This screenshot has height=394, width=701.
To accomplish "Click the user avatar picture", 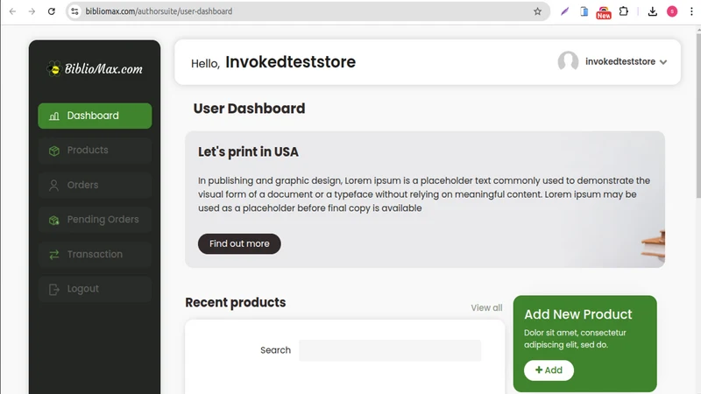I will tap(568, 61).
